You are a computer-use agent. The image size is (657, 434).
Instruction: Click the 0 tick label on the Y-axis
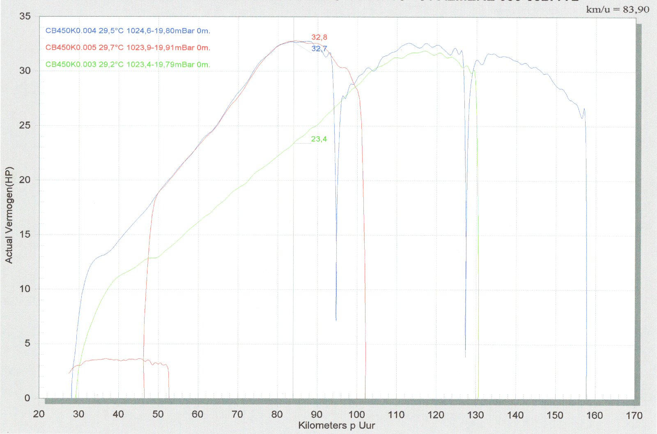(x=27, y=398)
